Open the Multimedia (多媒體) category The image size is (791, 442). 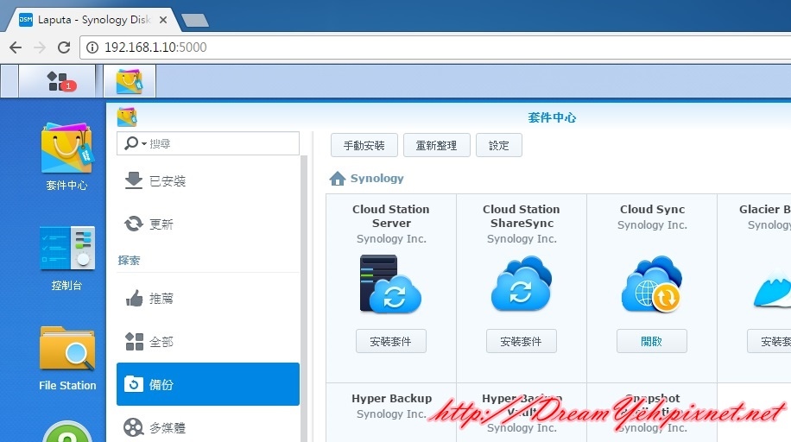tap(208, 426)
